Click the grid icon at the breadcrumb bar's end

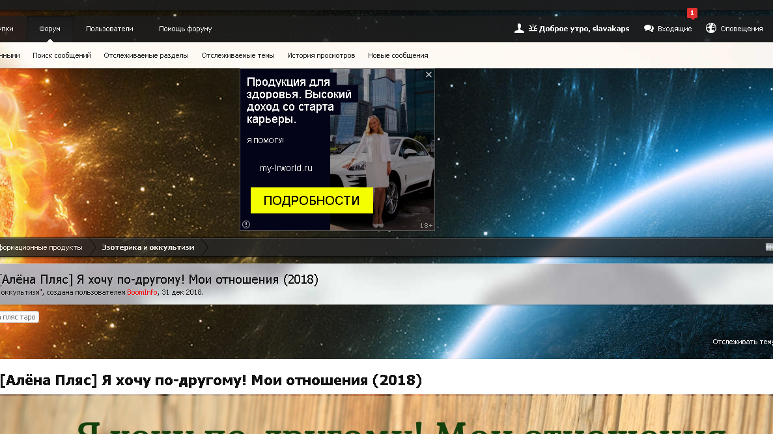[769, 247]
